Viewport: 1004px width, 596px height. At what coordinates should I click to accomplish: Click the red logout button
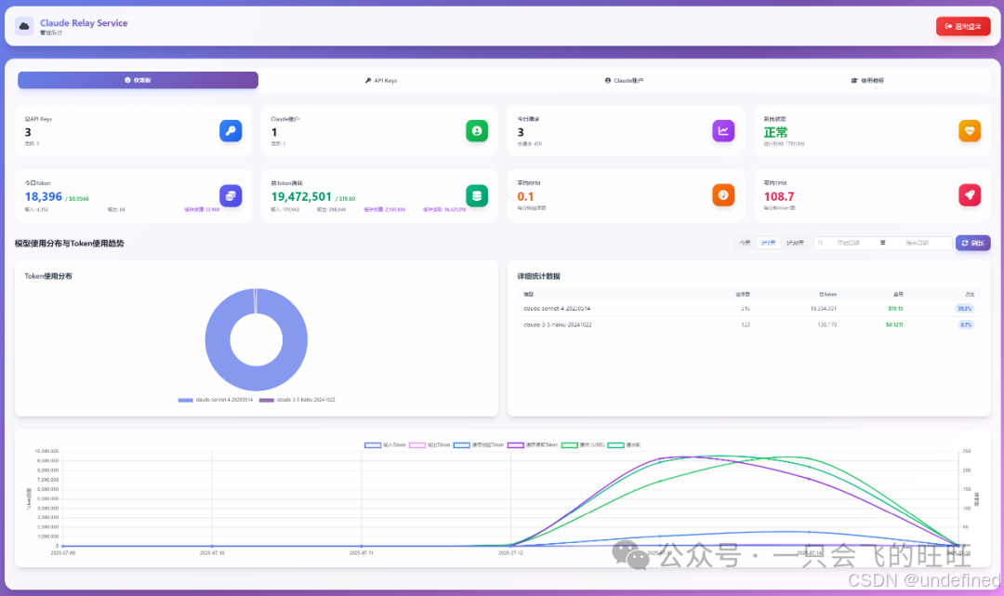(963, 26)
